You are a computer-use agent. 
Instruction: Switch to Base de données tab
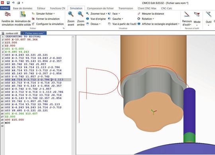click(x=23, y=8)
